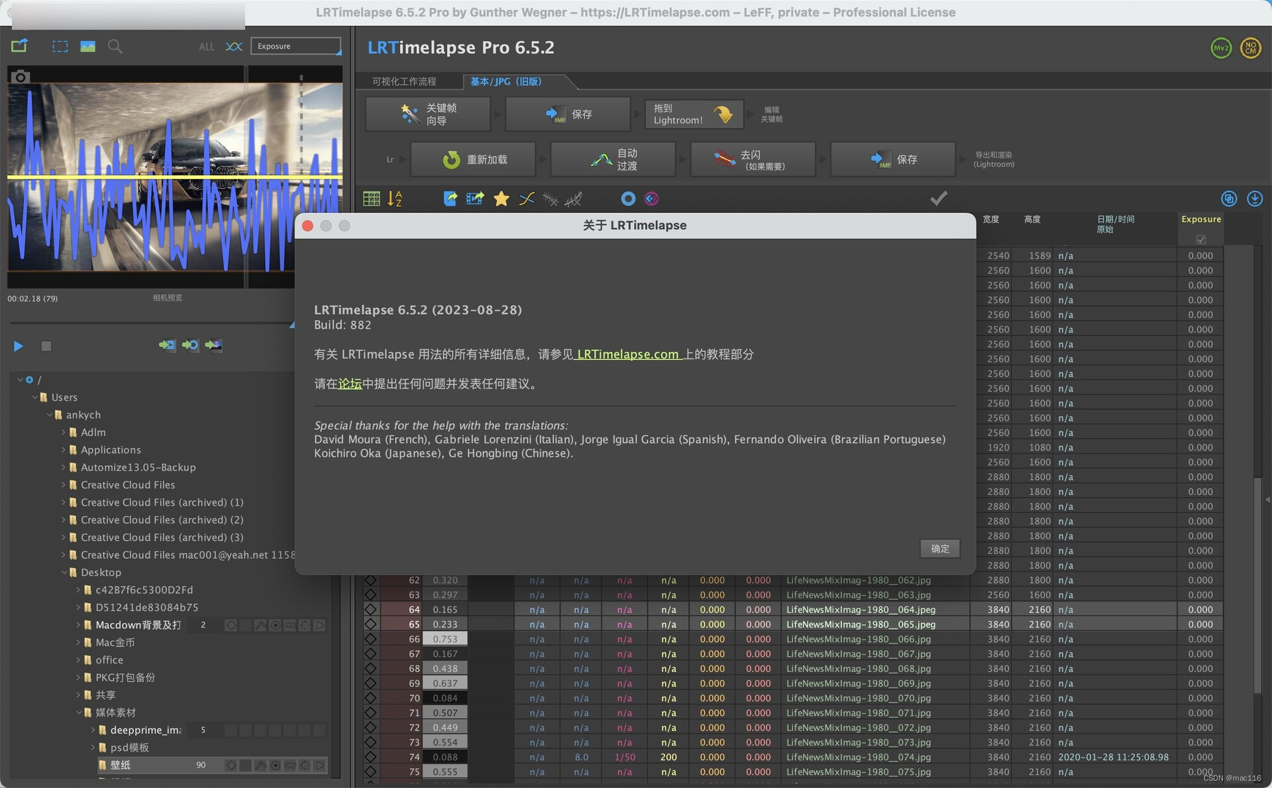Select the 壁纸 folder
This screenshot has height=788, width=1272.
click(x=120, y=765)
